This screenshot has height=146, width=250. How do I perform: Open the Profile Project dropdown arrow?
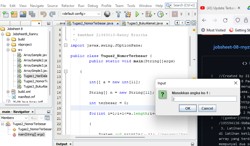point(166,14)
